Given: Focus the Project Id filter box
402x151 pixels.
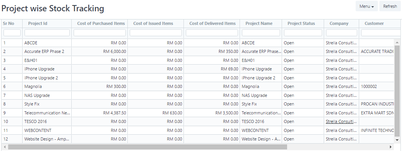Looking at the screenshot, I should (x=47, y=33).
